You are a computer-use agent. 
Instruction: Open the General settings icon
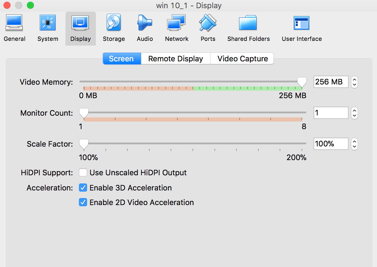click(x=14, y=24)
